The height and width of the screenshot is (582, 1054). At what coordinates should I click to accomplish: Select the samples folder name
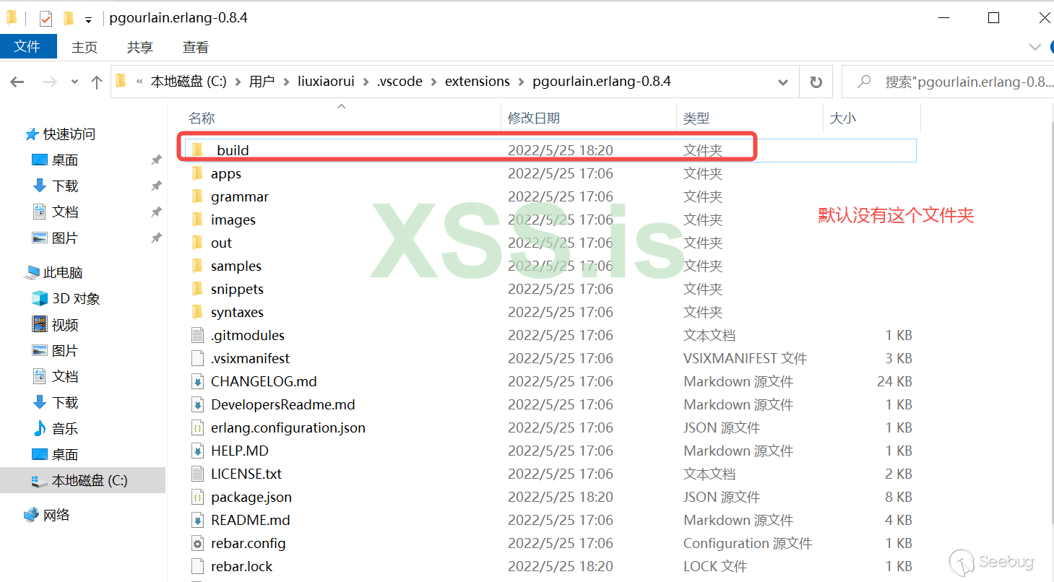tap(236, 266)
